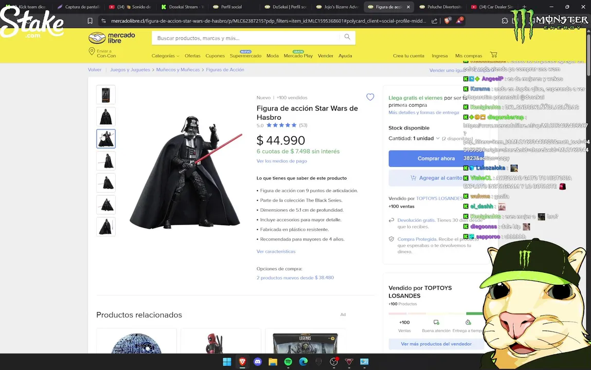Viewport: 591px width, 370px height.
Task: Open OBS Studio from taskbar
Action: pos(334,362)
